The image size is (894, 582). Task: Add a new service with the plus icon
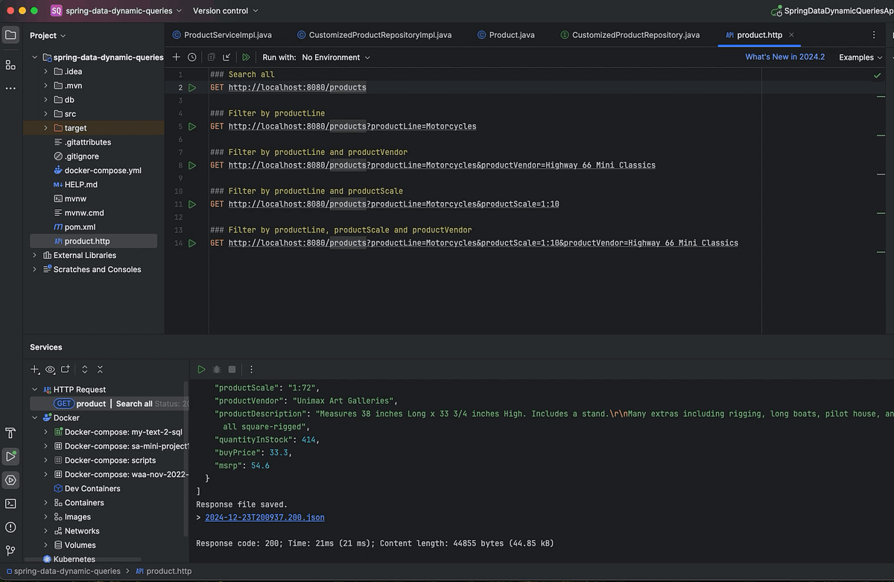pyautogui.click(x=34, y=369)
